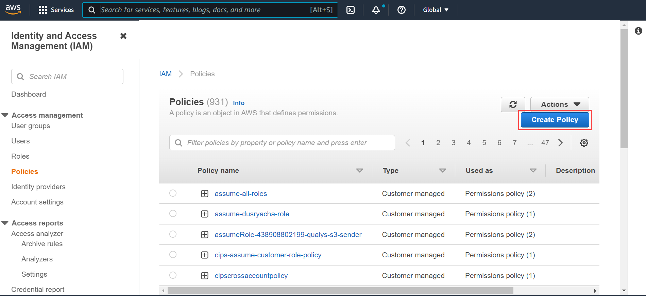Expand assumeRole-438908802199-qualys-s3-sender policy details
The width and height of the screenshot is (646, 296).
[205, 235]
